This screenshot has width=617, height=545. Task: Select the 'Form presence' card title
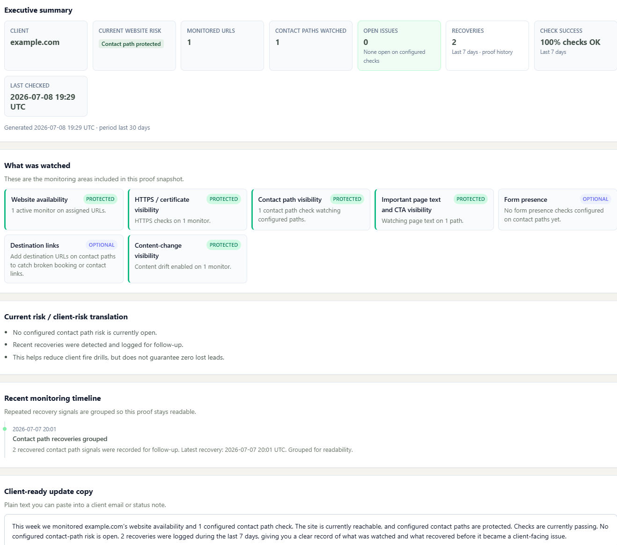pyautogui.click(x=526, y=199)
